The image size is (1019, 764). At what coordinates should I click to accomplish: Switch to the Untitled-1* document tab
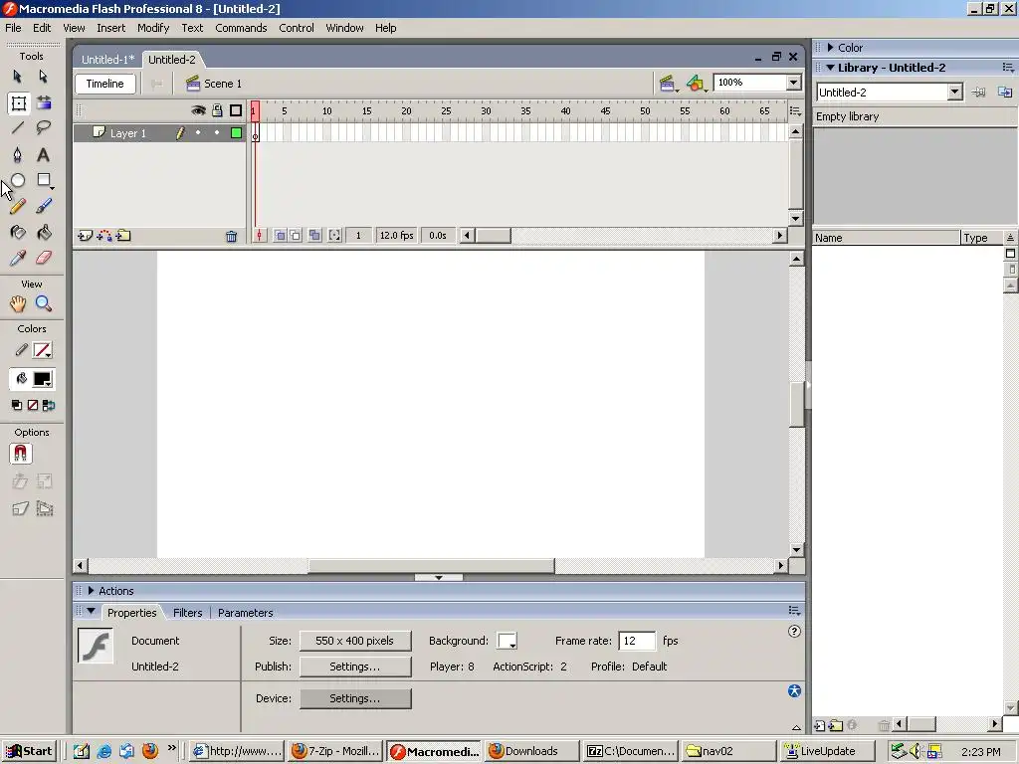[107, 59]
